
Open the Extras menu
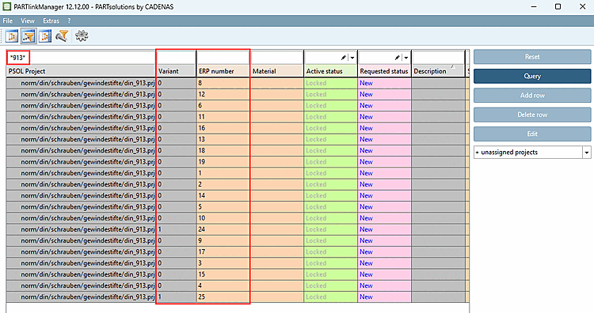[x=51, y=21]
